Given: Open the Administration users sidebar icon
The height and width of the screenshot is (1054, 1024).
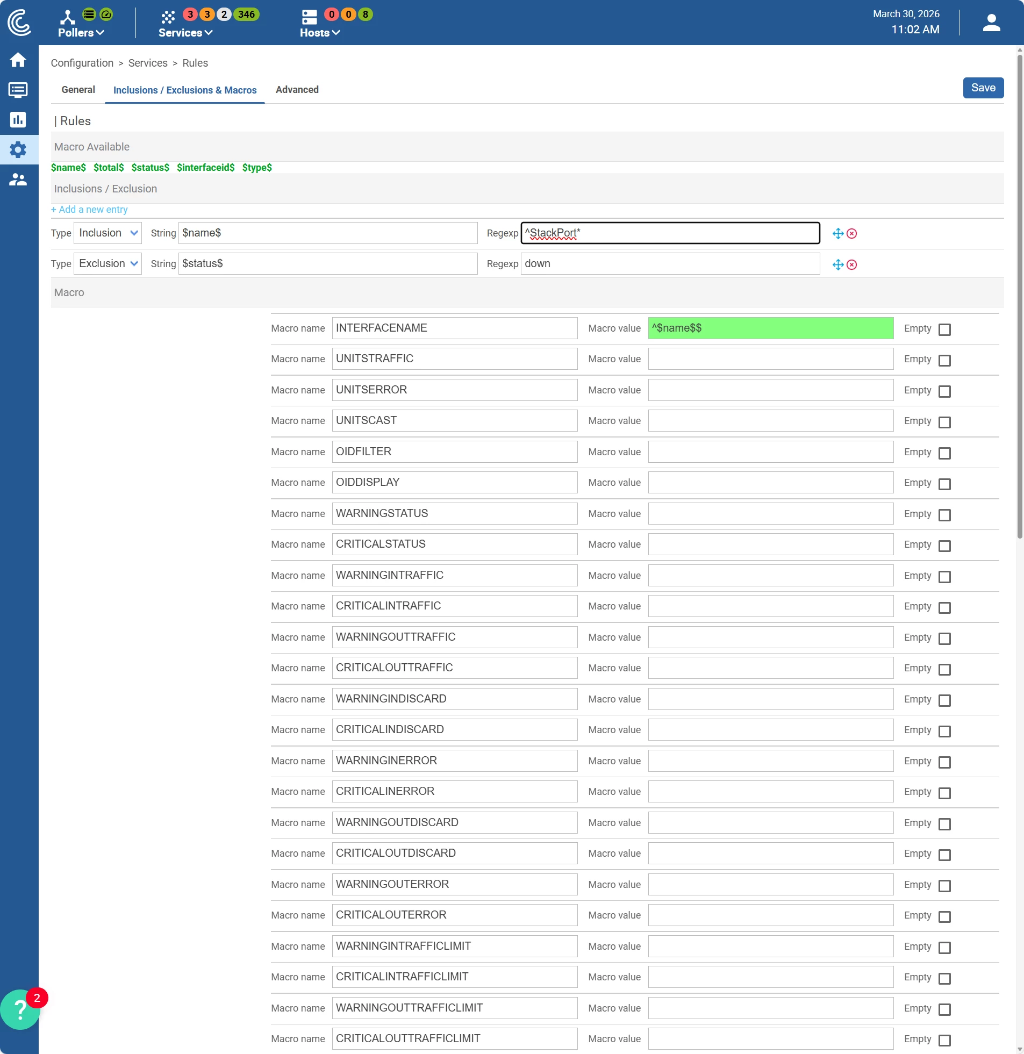Looking at the screenshot, I should tap(18, 180).
